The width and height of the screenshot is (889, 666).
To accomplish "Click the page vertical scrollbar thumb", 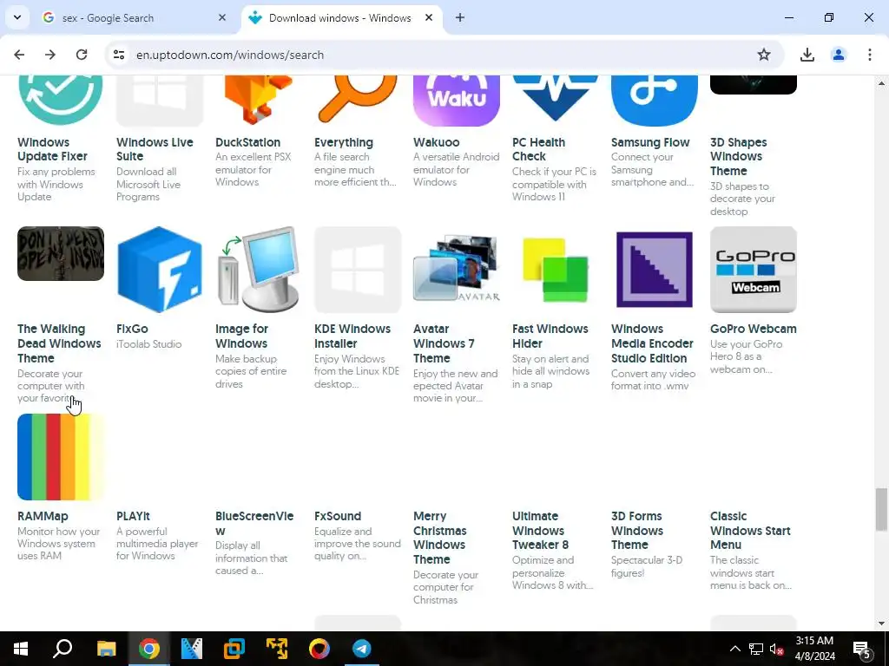I will 881,509.
